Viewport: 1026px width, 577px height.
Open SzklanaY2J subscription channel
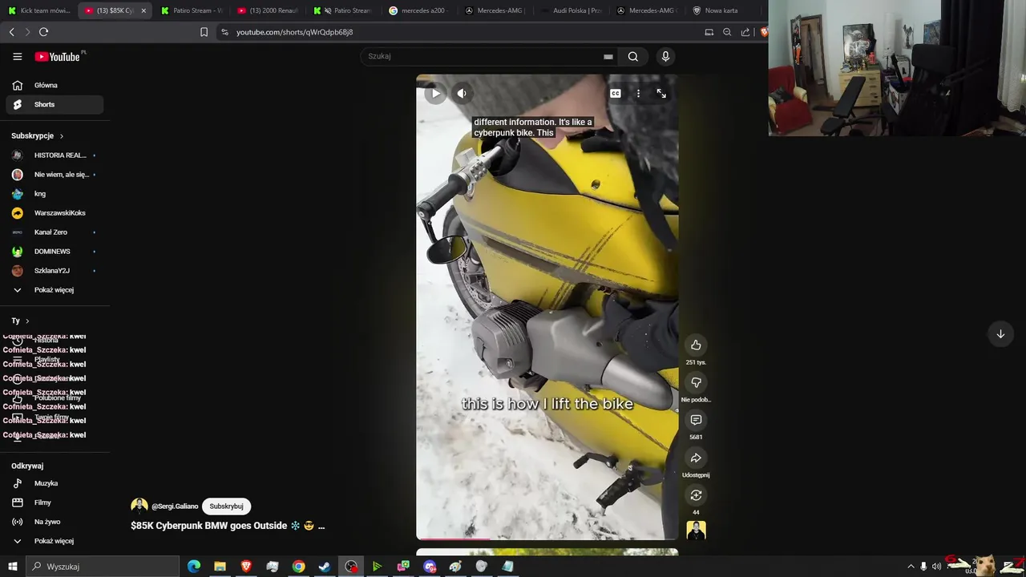click(x=55, y=271)
